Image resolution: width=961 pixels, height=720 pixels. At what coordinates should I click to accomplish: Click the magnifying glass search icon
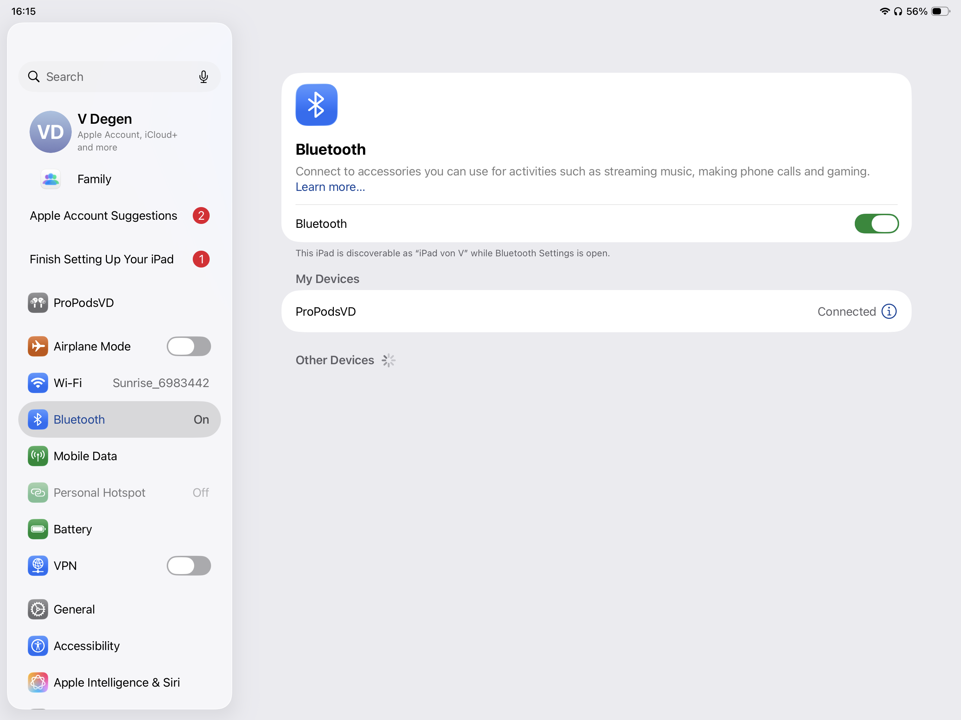pos(33,77)
